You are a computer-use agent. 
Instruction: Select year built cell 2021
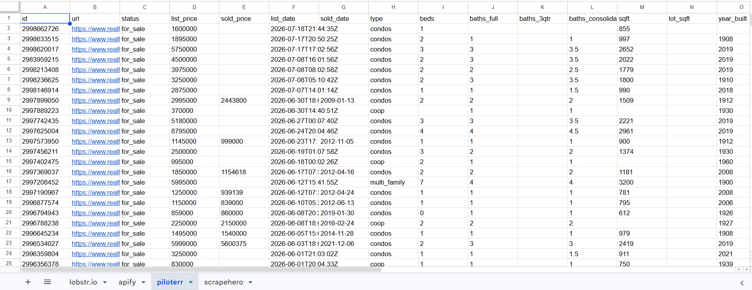[x=733, y=254]
